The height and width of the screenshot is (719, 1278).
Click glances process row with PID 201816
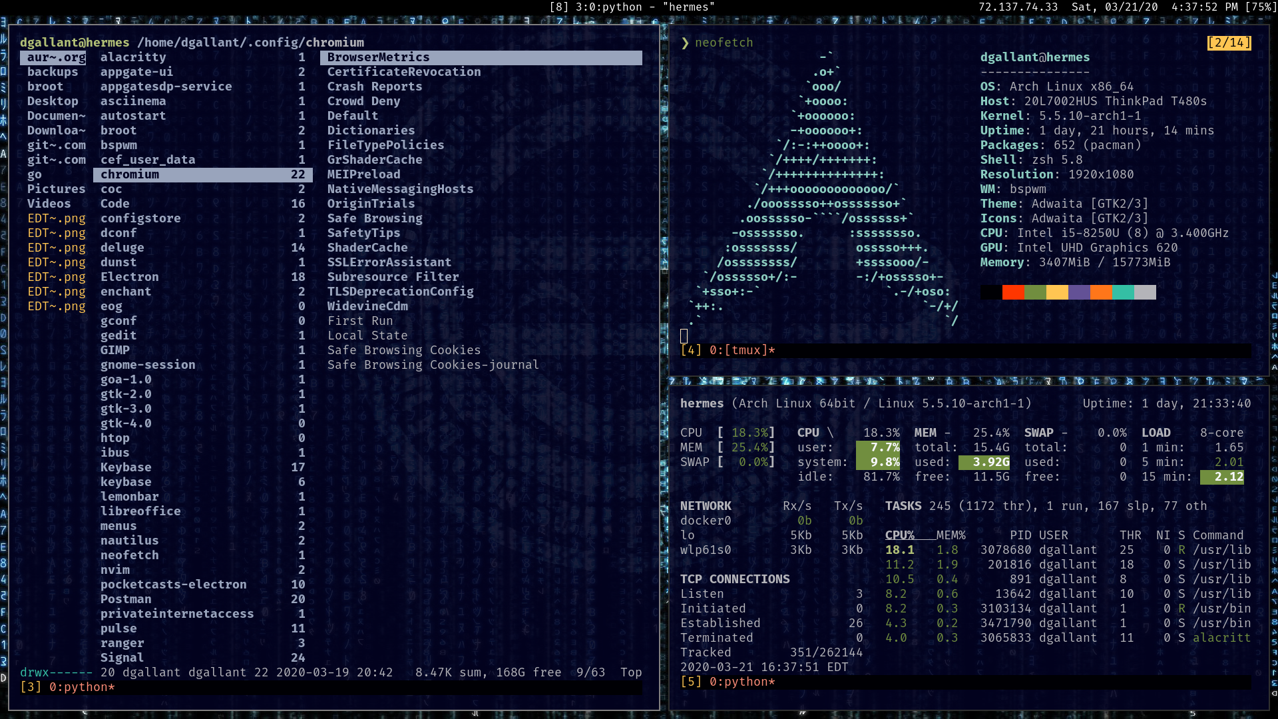[1068, 565]
